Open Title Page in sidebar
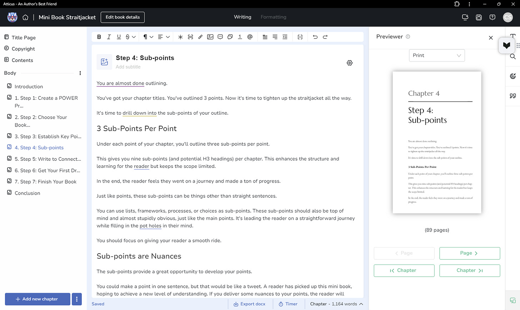 [x=23, y=37]
